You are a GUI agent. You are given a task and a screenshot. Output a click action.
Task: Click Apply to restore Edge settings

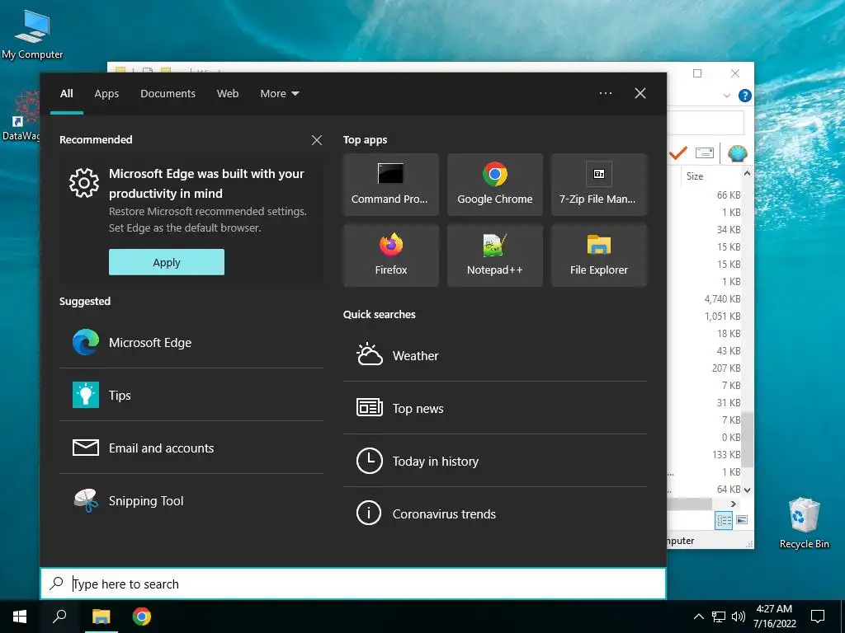click(167, 262)
